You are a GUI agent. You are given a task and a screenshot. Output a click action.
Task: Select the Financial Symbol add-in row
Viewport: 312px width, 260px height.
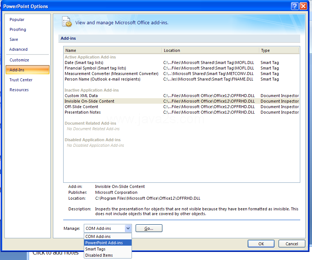(x=182, y=68)
